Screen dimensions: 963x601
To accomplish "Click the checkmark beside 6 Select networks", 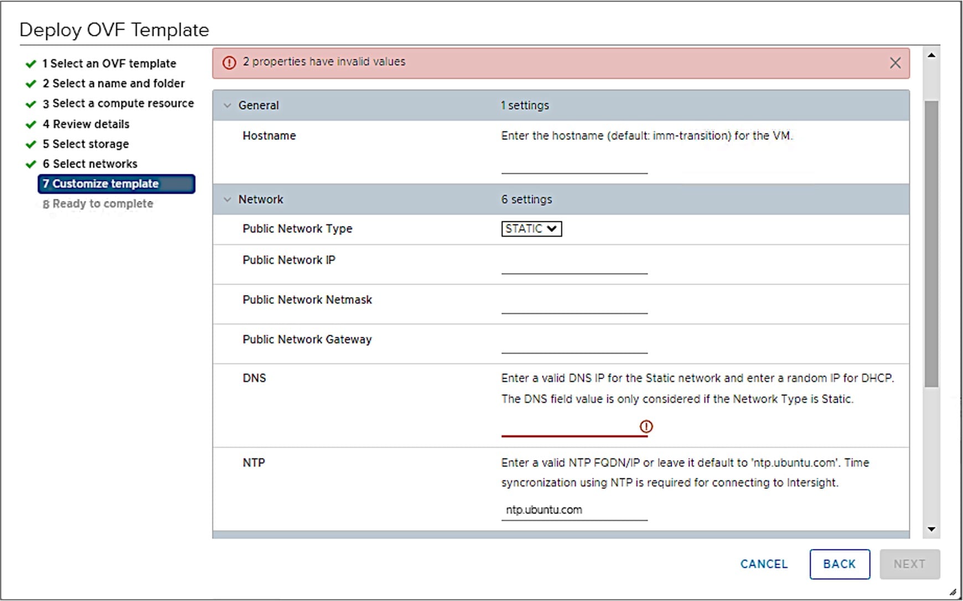I will [29, 164].
